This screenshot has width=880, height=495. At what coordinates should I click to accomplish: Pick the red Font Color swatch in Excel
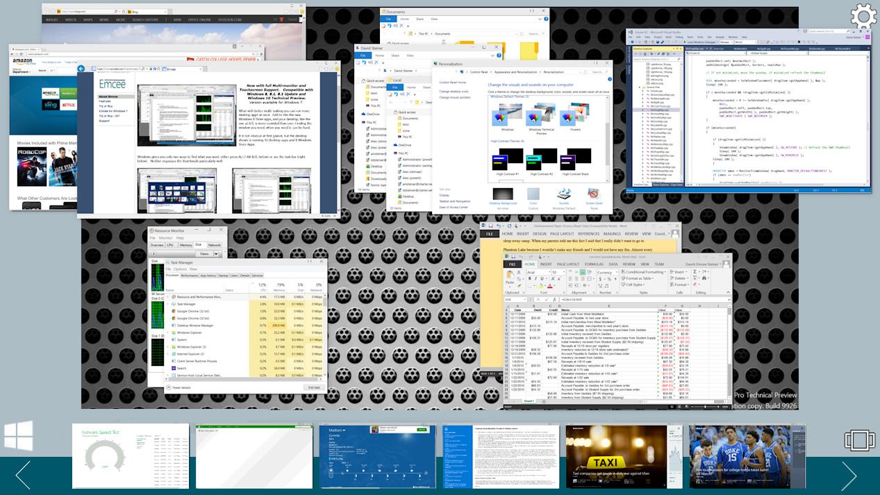tap(549, 285)
